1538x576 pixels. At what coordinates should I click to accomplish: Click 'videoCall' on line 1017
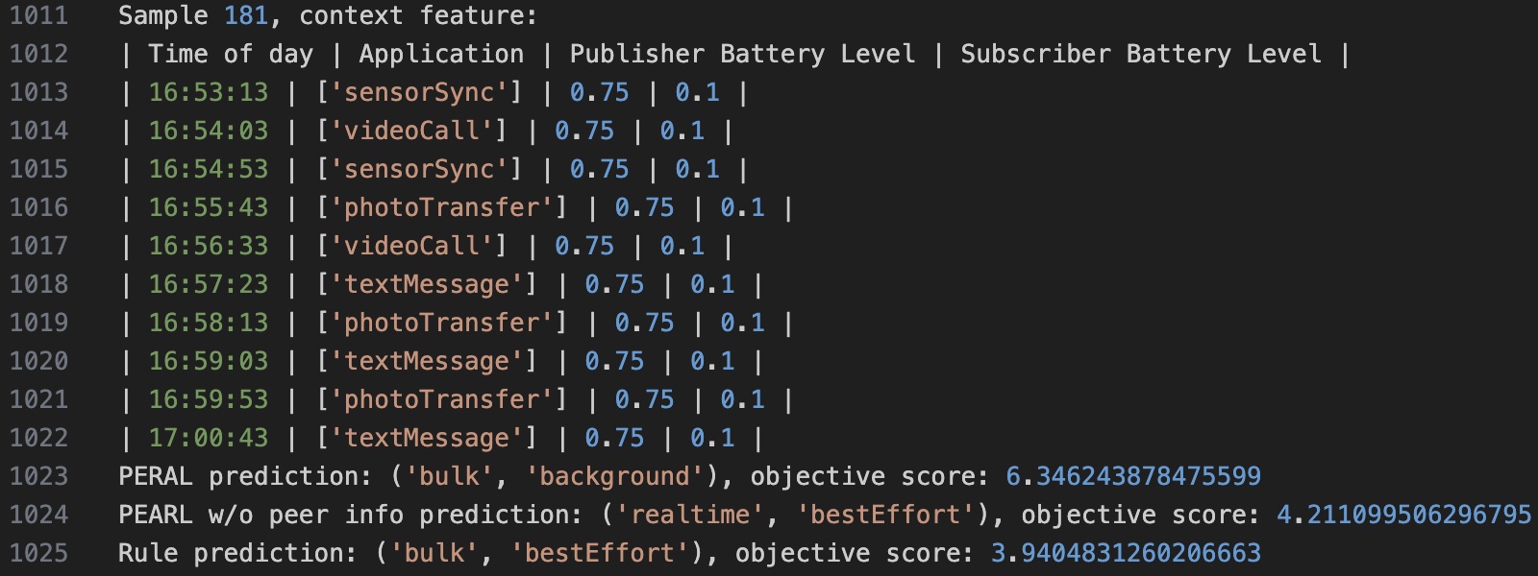click(411, 246)
